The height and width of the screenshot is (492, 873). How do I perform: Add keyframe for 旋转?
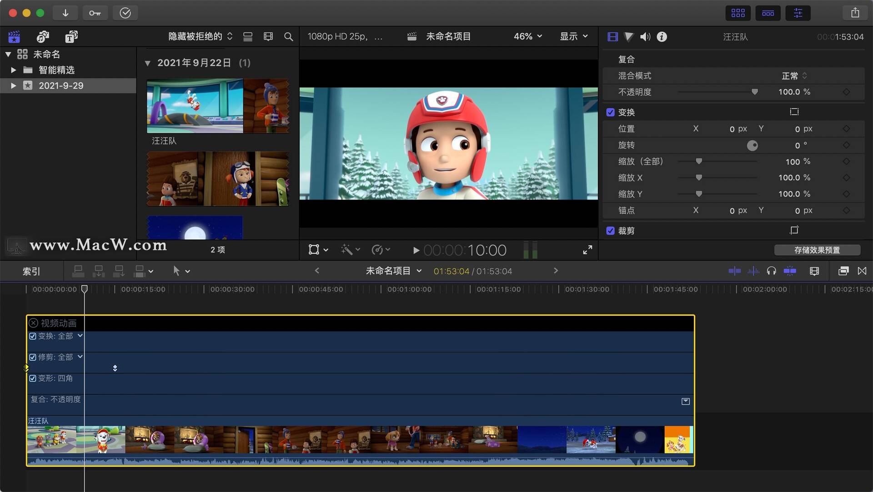(846, 145)
